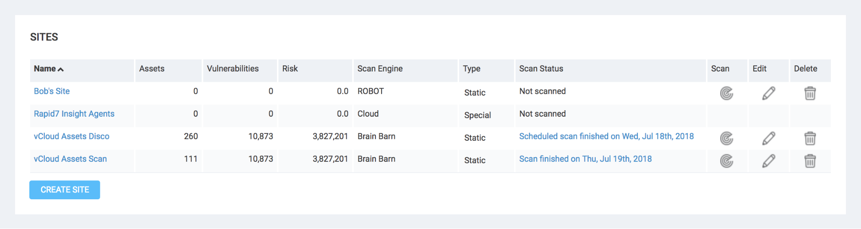861x229 pixels.
Task: Sort table by Scan Engine column
Action: [379, 69]
